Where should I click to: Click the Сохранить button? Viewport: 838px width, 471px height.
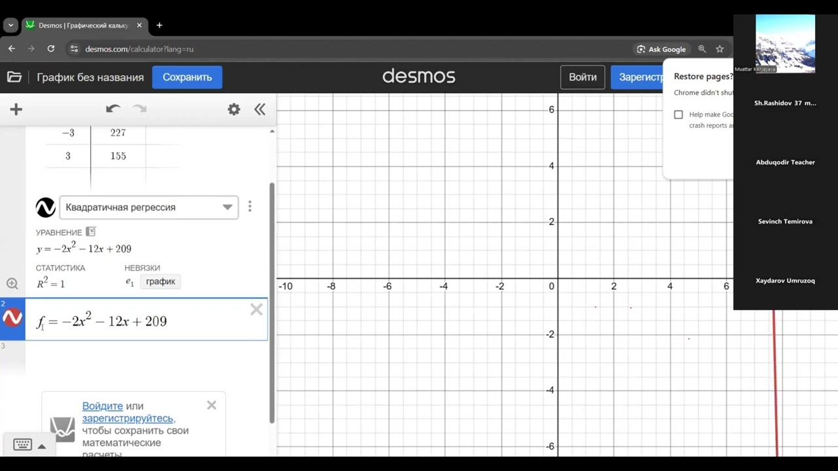pos(187,77)
